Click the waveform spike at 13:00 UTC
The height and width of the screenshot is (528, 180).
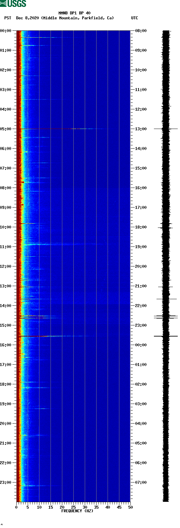[x=166, y=129]
